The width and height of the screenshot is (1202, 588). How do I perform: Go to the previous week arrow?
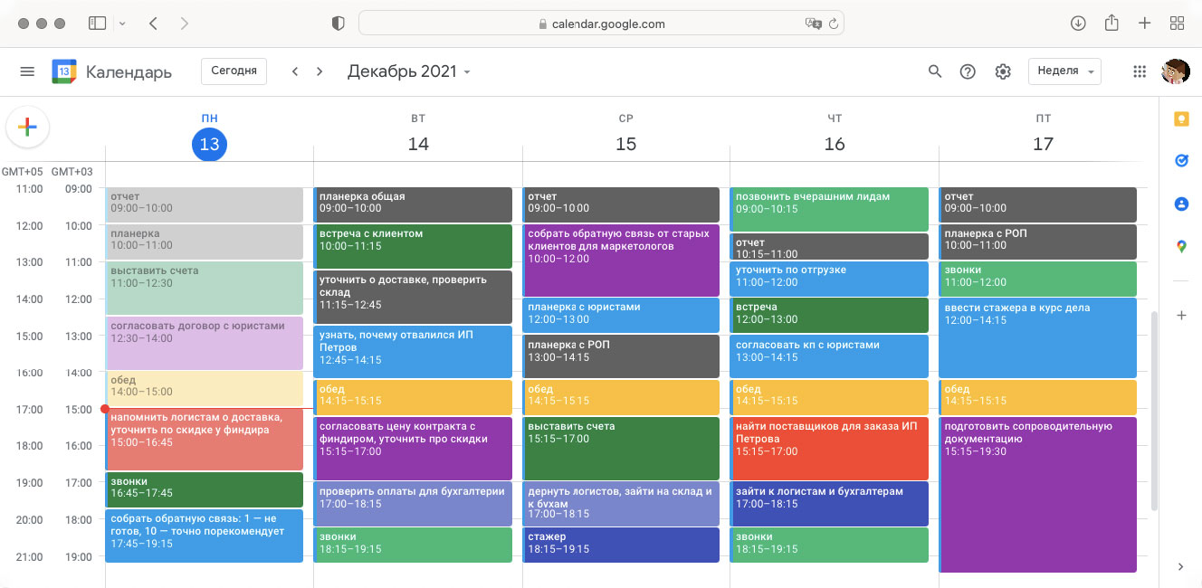point(295,71)
